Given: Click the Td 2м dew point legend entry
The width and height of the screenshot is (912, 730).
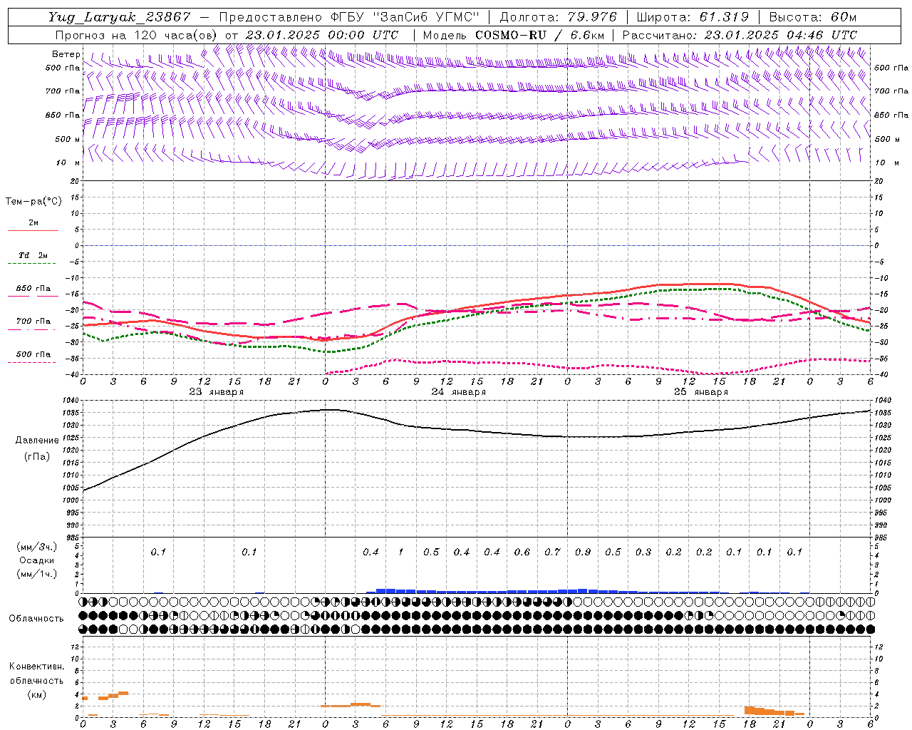Looking at the screenshot, I should click(x=33, y=255).
